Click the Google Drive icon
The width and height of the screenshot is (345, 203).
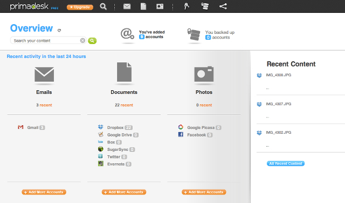point(101,134)
